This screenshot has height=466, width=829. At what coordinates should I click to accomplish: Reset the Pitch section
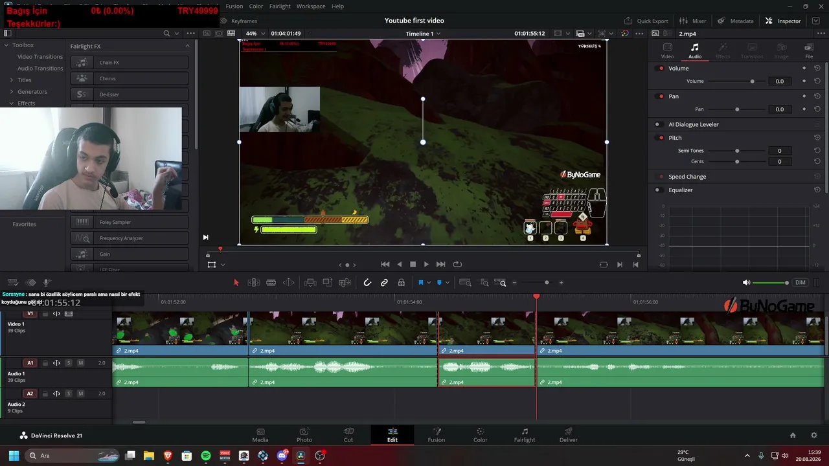click(817, 138)
